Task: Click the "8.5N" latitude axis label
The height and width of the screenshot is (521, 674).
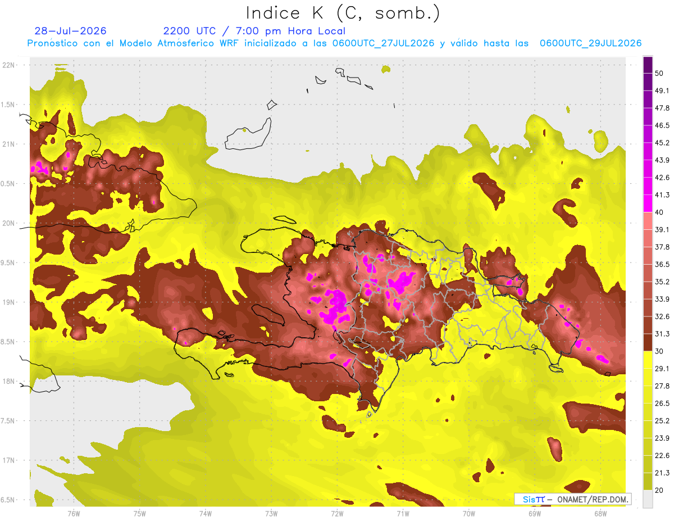Action: (x=8, y=342)
